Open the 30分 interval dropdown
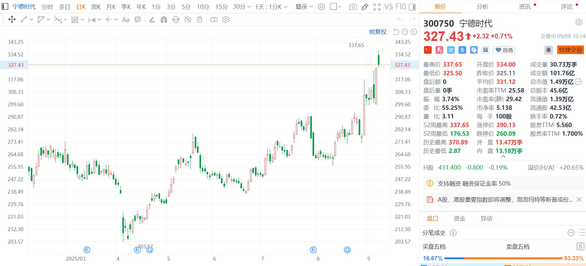This screenshot has height=266, width=586. [x=242, y=7]
